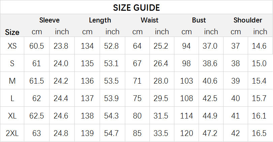Select the 26.4 waist inch cell
273x142 pixels.
[x=161, y=63]
